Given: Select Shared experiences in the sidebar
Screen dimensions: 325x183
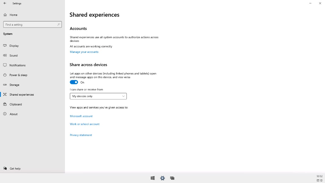Looking at the screenshot, I should coord(21,94).
